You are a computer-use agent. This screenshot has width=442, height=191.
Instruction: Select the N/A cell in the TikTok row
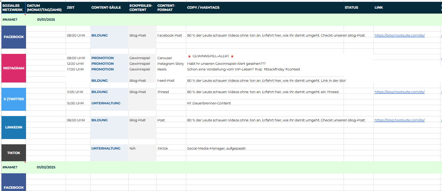pyautogui.click(x=132, y=148)
